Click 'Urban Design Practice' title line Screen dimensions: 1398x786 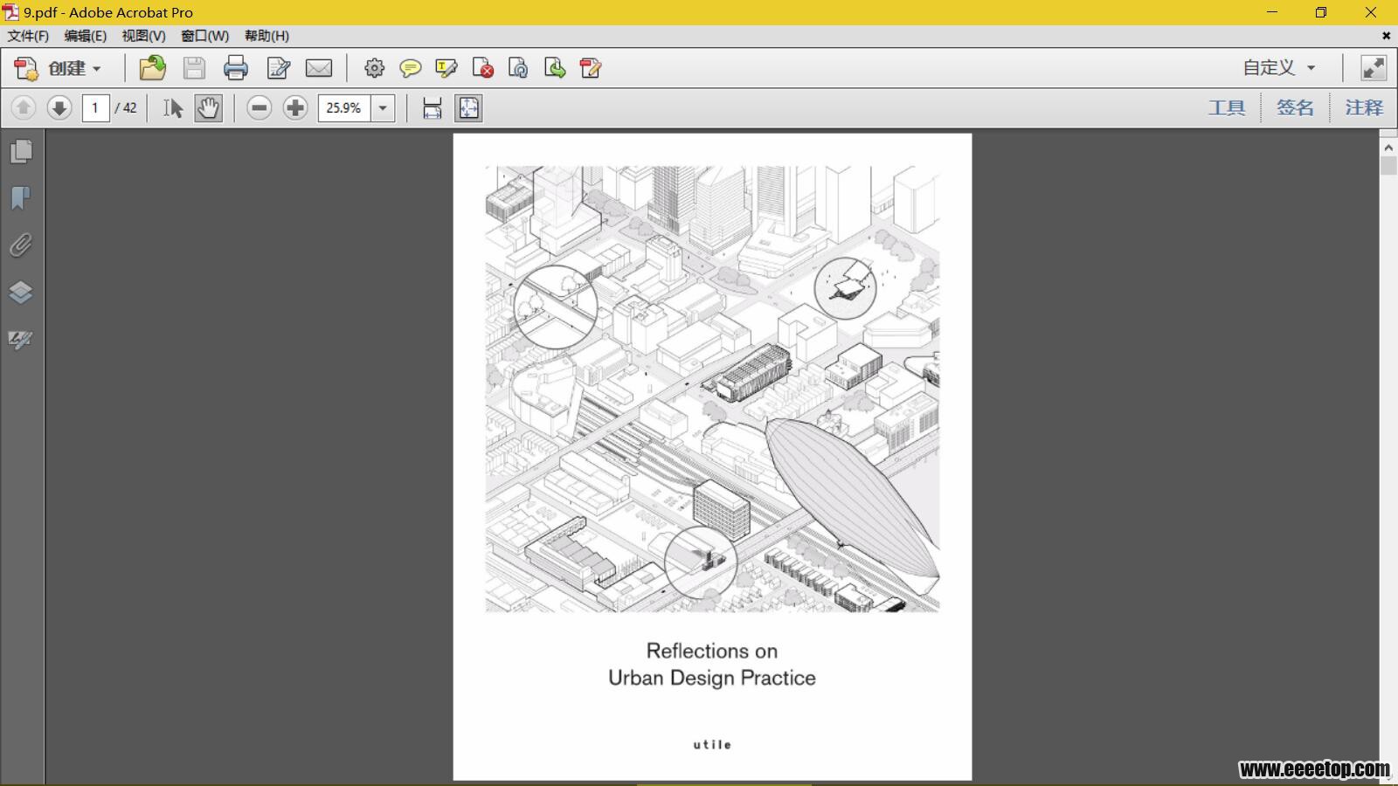(712, 678)
